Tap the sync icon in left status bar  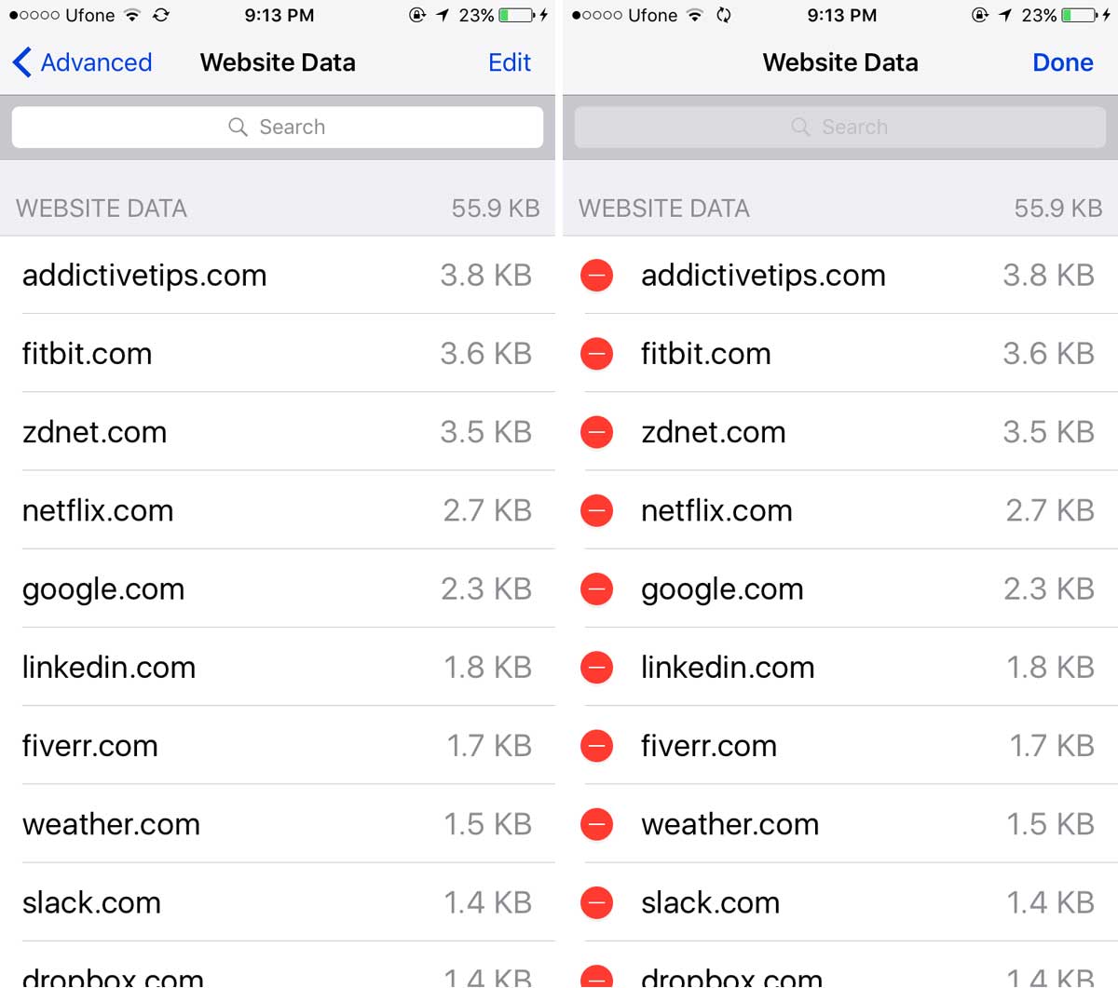pos(161,15)
